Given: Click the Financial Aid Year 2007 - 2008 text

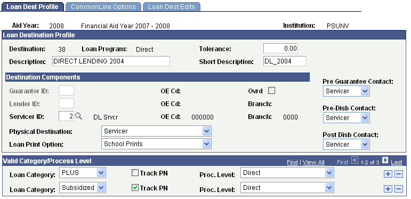Looking at the screenshot, I should [125, 26].
